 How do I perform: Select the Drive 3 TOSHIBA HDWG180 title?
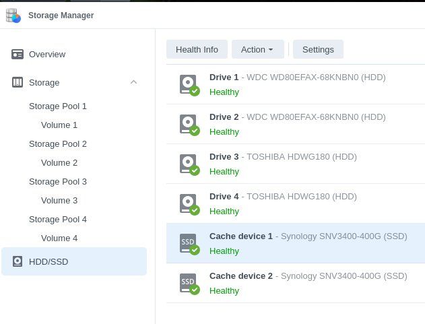tap(283, 157)
